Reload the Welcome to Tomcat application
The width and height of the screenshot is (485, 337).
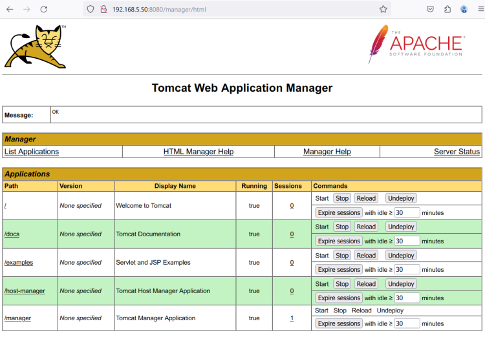coord(366,198)
